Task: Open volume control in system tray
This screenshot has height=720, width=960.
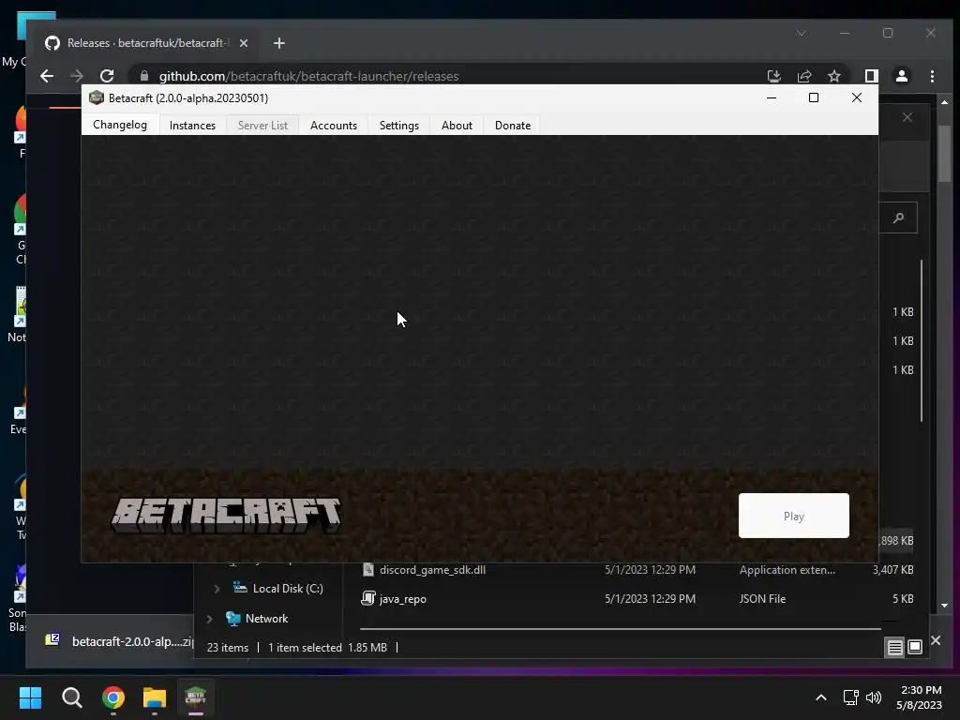Action: click(874, 697)
